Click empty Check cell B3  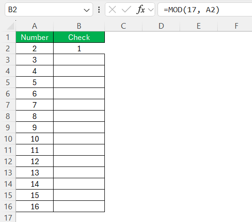[79, 60]
